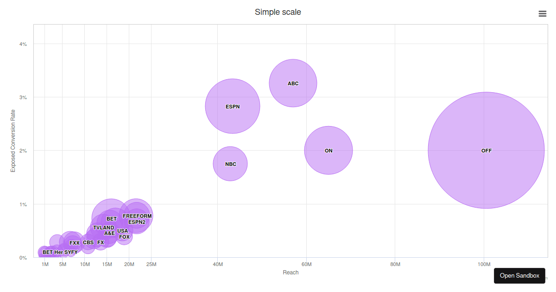Click the 'Reach' x-axis title

point(291,273)
